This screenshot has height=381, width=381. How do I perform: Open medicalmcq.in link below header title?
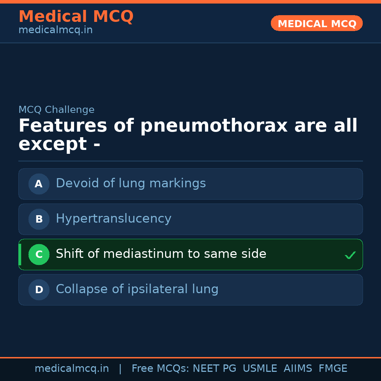[55, 30]
